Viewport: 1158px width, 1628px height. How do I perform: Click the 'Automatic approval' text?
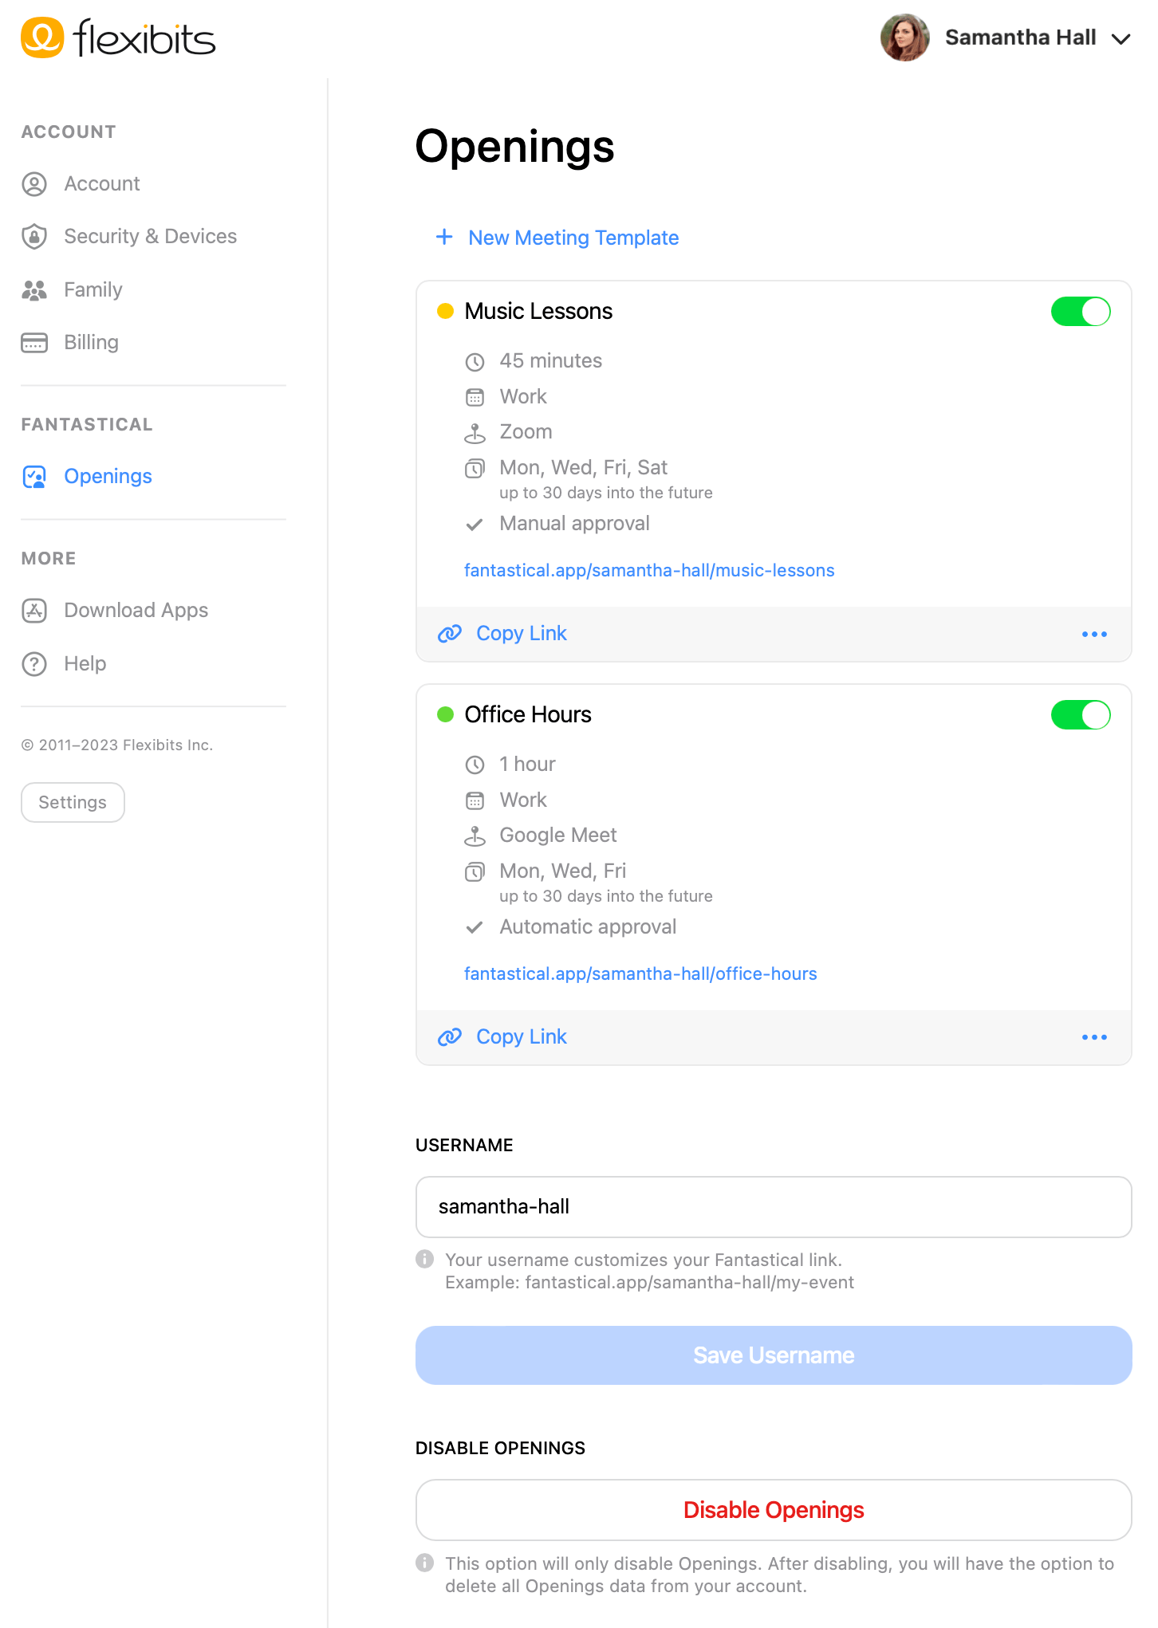tap(588, 927)
